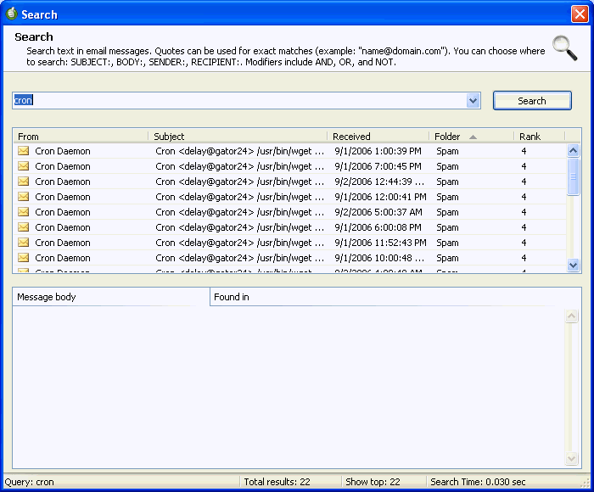The width and height of the screenshot is (594, 492).
Task: Click the application icon in the title bar
Action: coord(11,14)
